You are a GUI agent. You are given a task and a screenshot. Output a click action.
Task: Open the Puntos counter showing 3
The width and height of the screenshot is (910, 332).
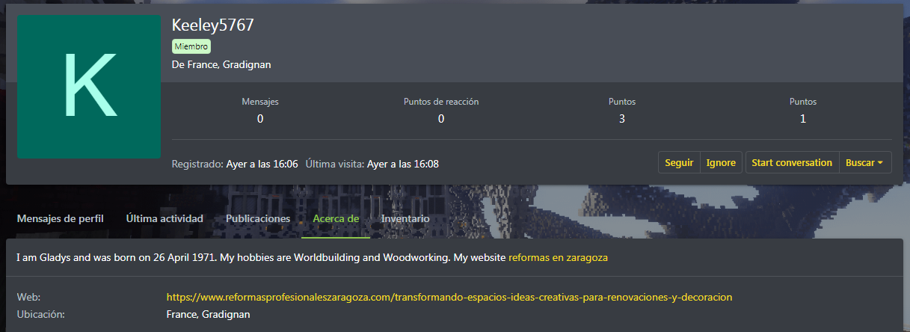coord(622,118)
